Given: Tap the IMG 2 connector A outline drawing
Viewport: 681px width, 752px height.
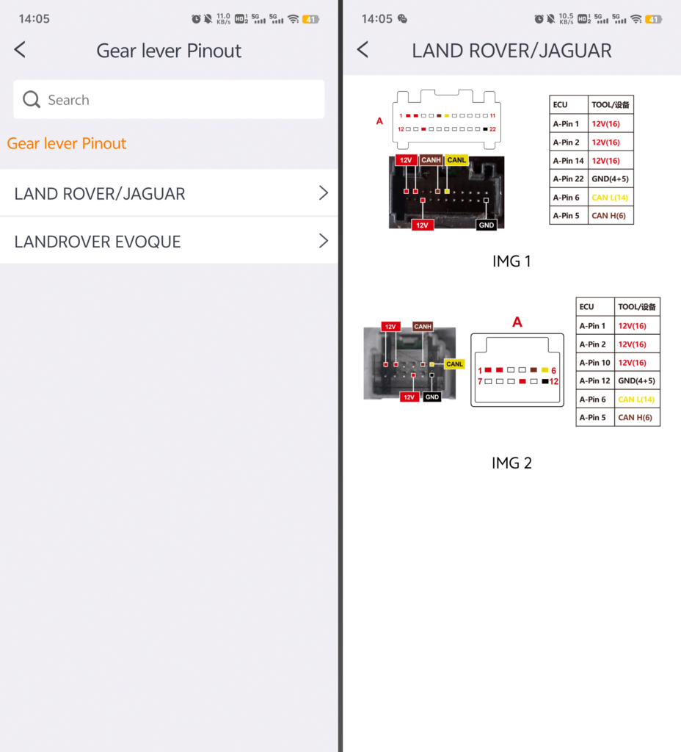Looking at the screenshot, I should tap(517, 370).
